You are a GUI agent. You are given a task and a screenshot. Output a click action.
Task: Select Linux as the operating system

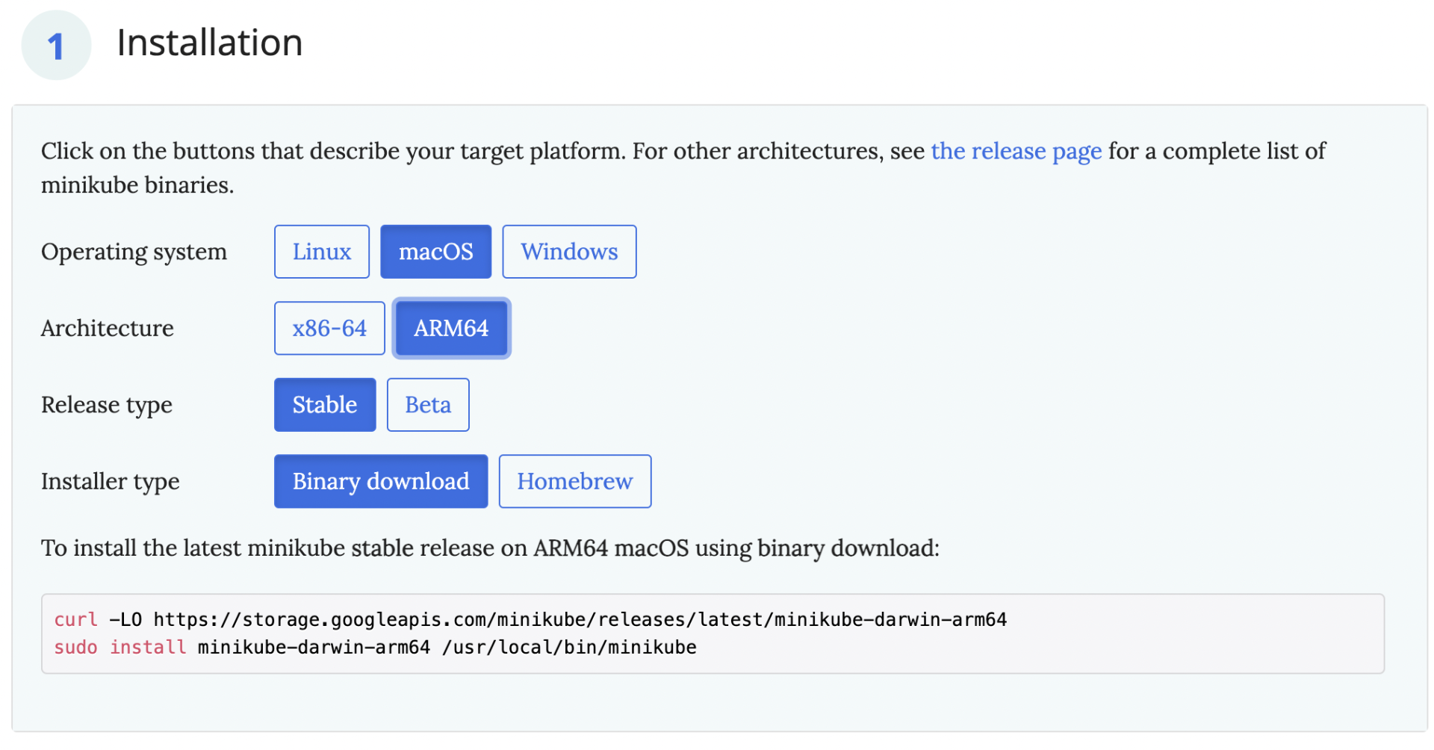pyautogui.click(x=321, y=252)
